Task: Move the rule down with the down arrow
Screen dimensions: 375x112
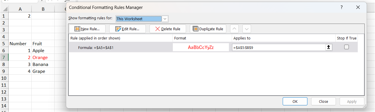Action: [x=247, y=29]
